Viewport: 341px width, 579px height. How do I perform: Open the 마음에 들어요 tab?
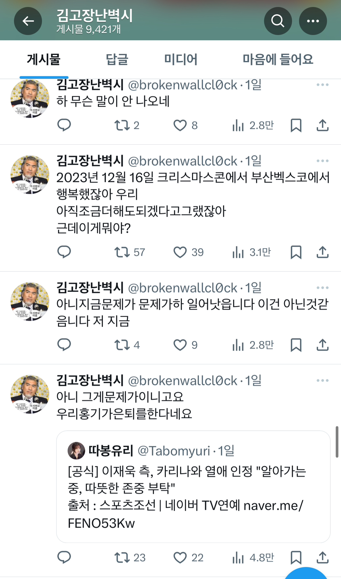[278, 59]
